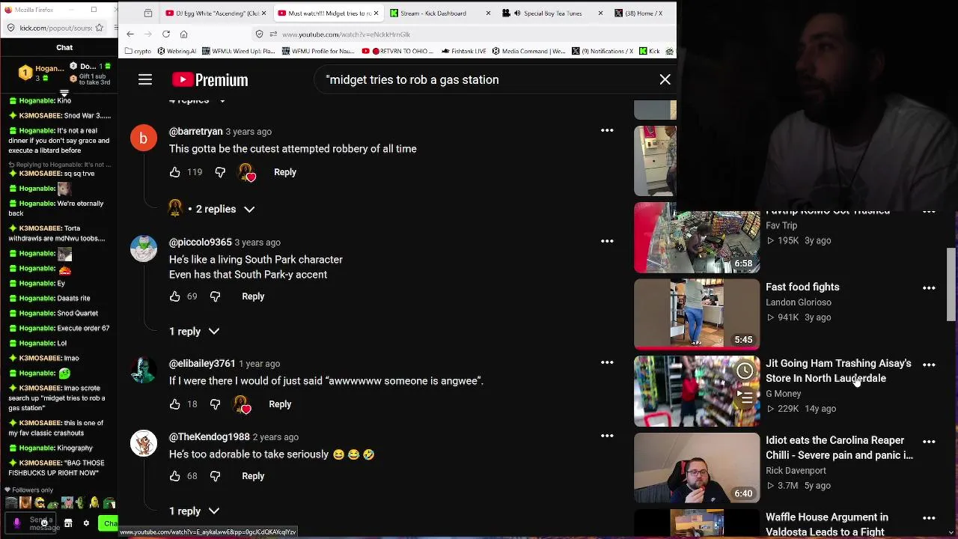The image size is (958, 539).
Task: Dislike the @barretryan comment
Action: (x=220, y=172)
